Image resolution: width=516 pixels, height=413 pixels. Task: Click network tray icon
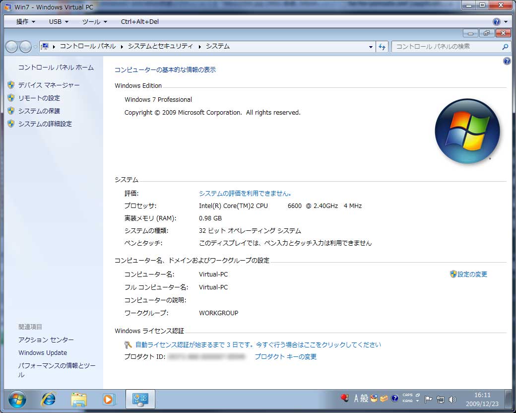coord(440,400)
